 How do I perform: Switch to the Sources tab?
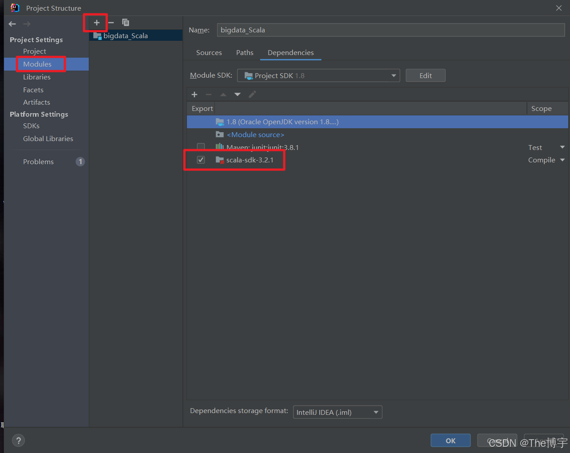(x=209, y=52)
